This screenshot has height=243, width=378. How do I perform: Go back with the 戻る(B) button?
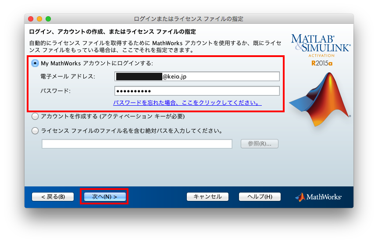53,197
